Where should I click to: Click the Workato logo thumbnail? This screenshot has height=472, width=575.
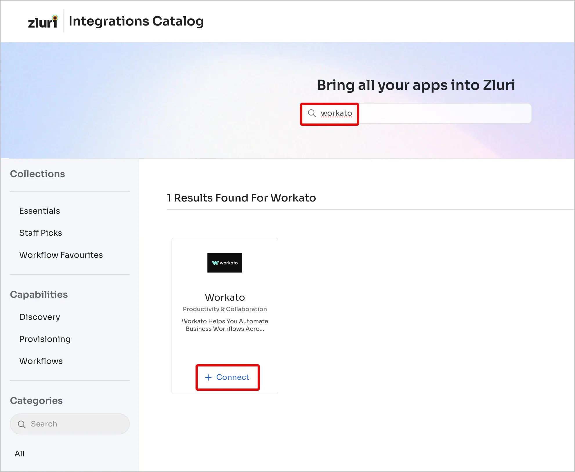point(225,263)
